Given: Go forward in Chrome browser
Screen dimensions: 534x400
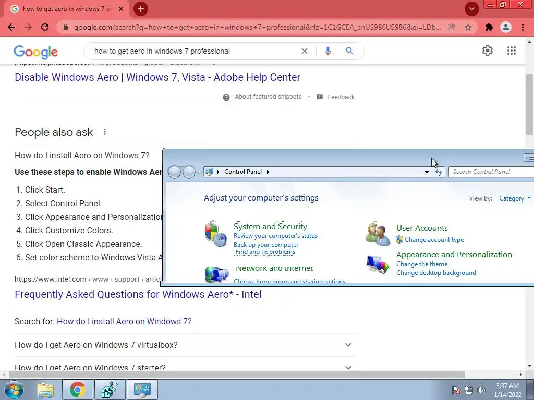Looking at the screenshot, I should point(28,27).
